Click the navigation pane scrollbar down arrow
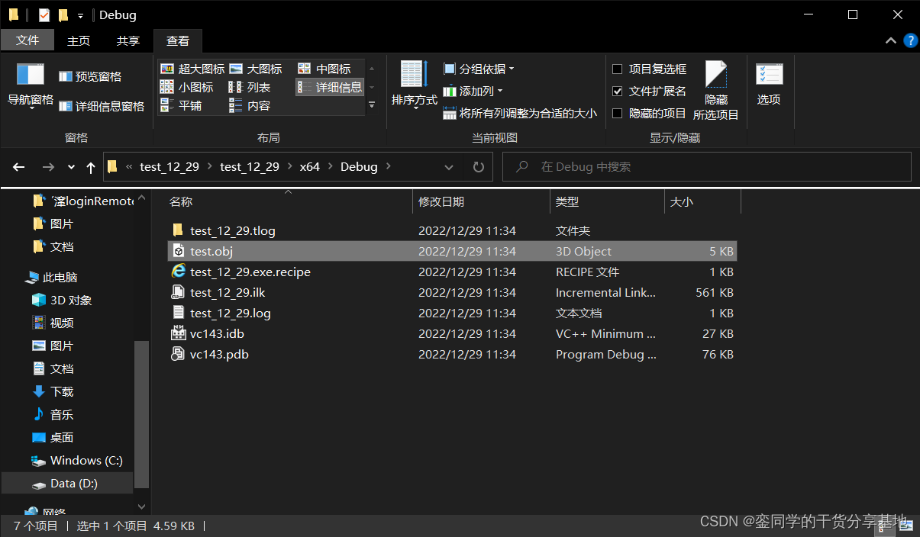Screen dimensions: 920x537 click(x=141, y=506)
